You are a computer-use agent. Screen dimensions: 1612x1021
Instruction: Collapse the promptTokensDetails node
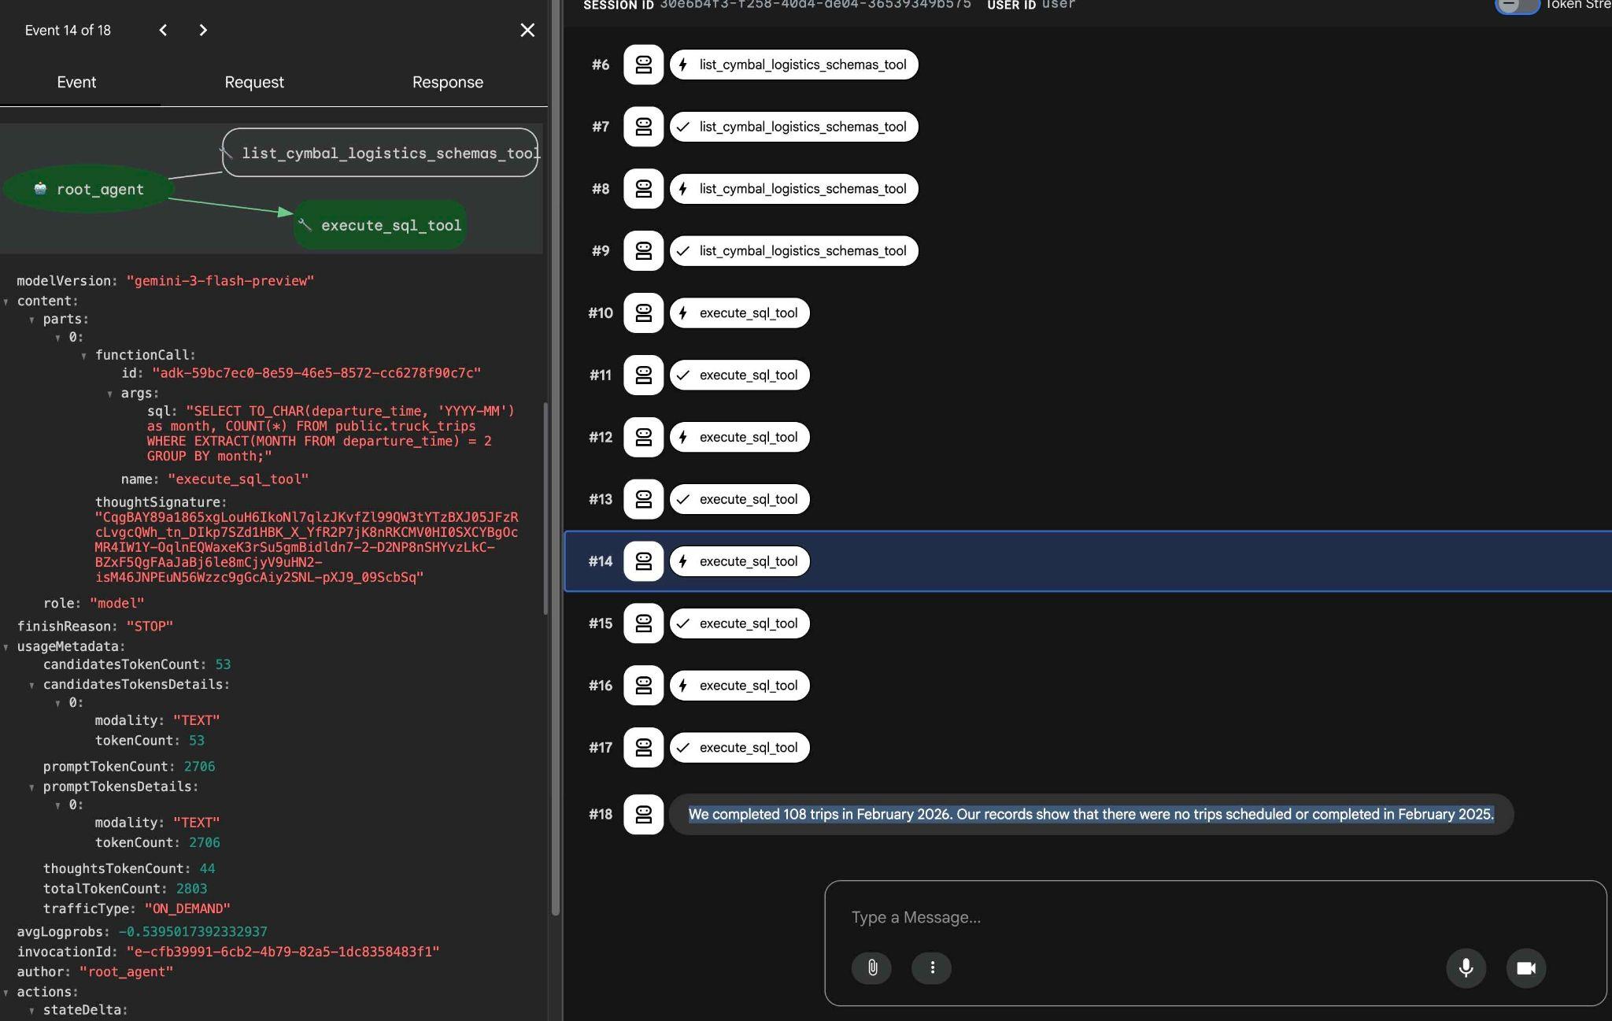tap(32, 787)
